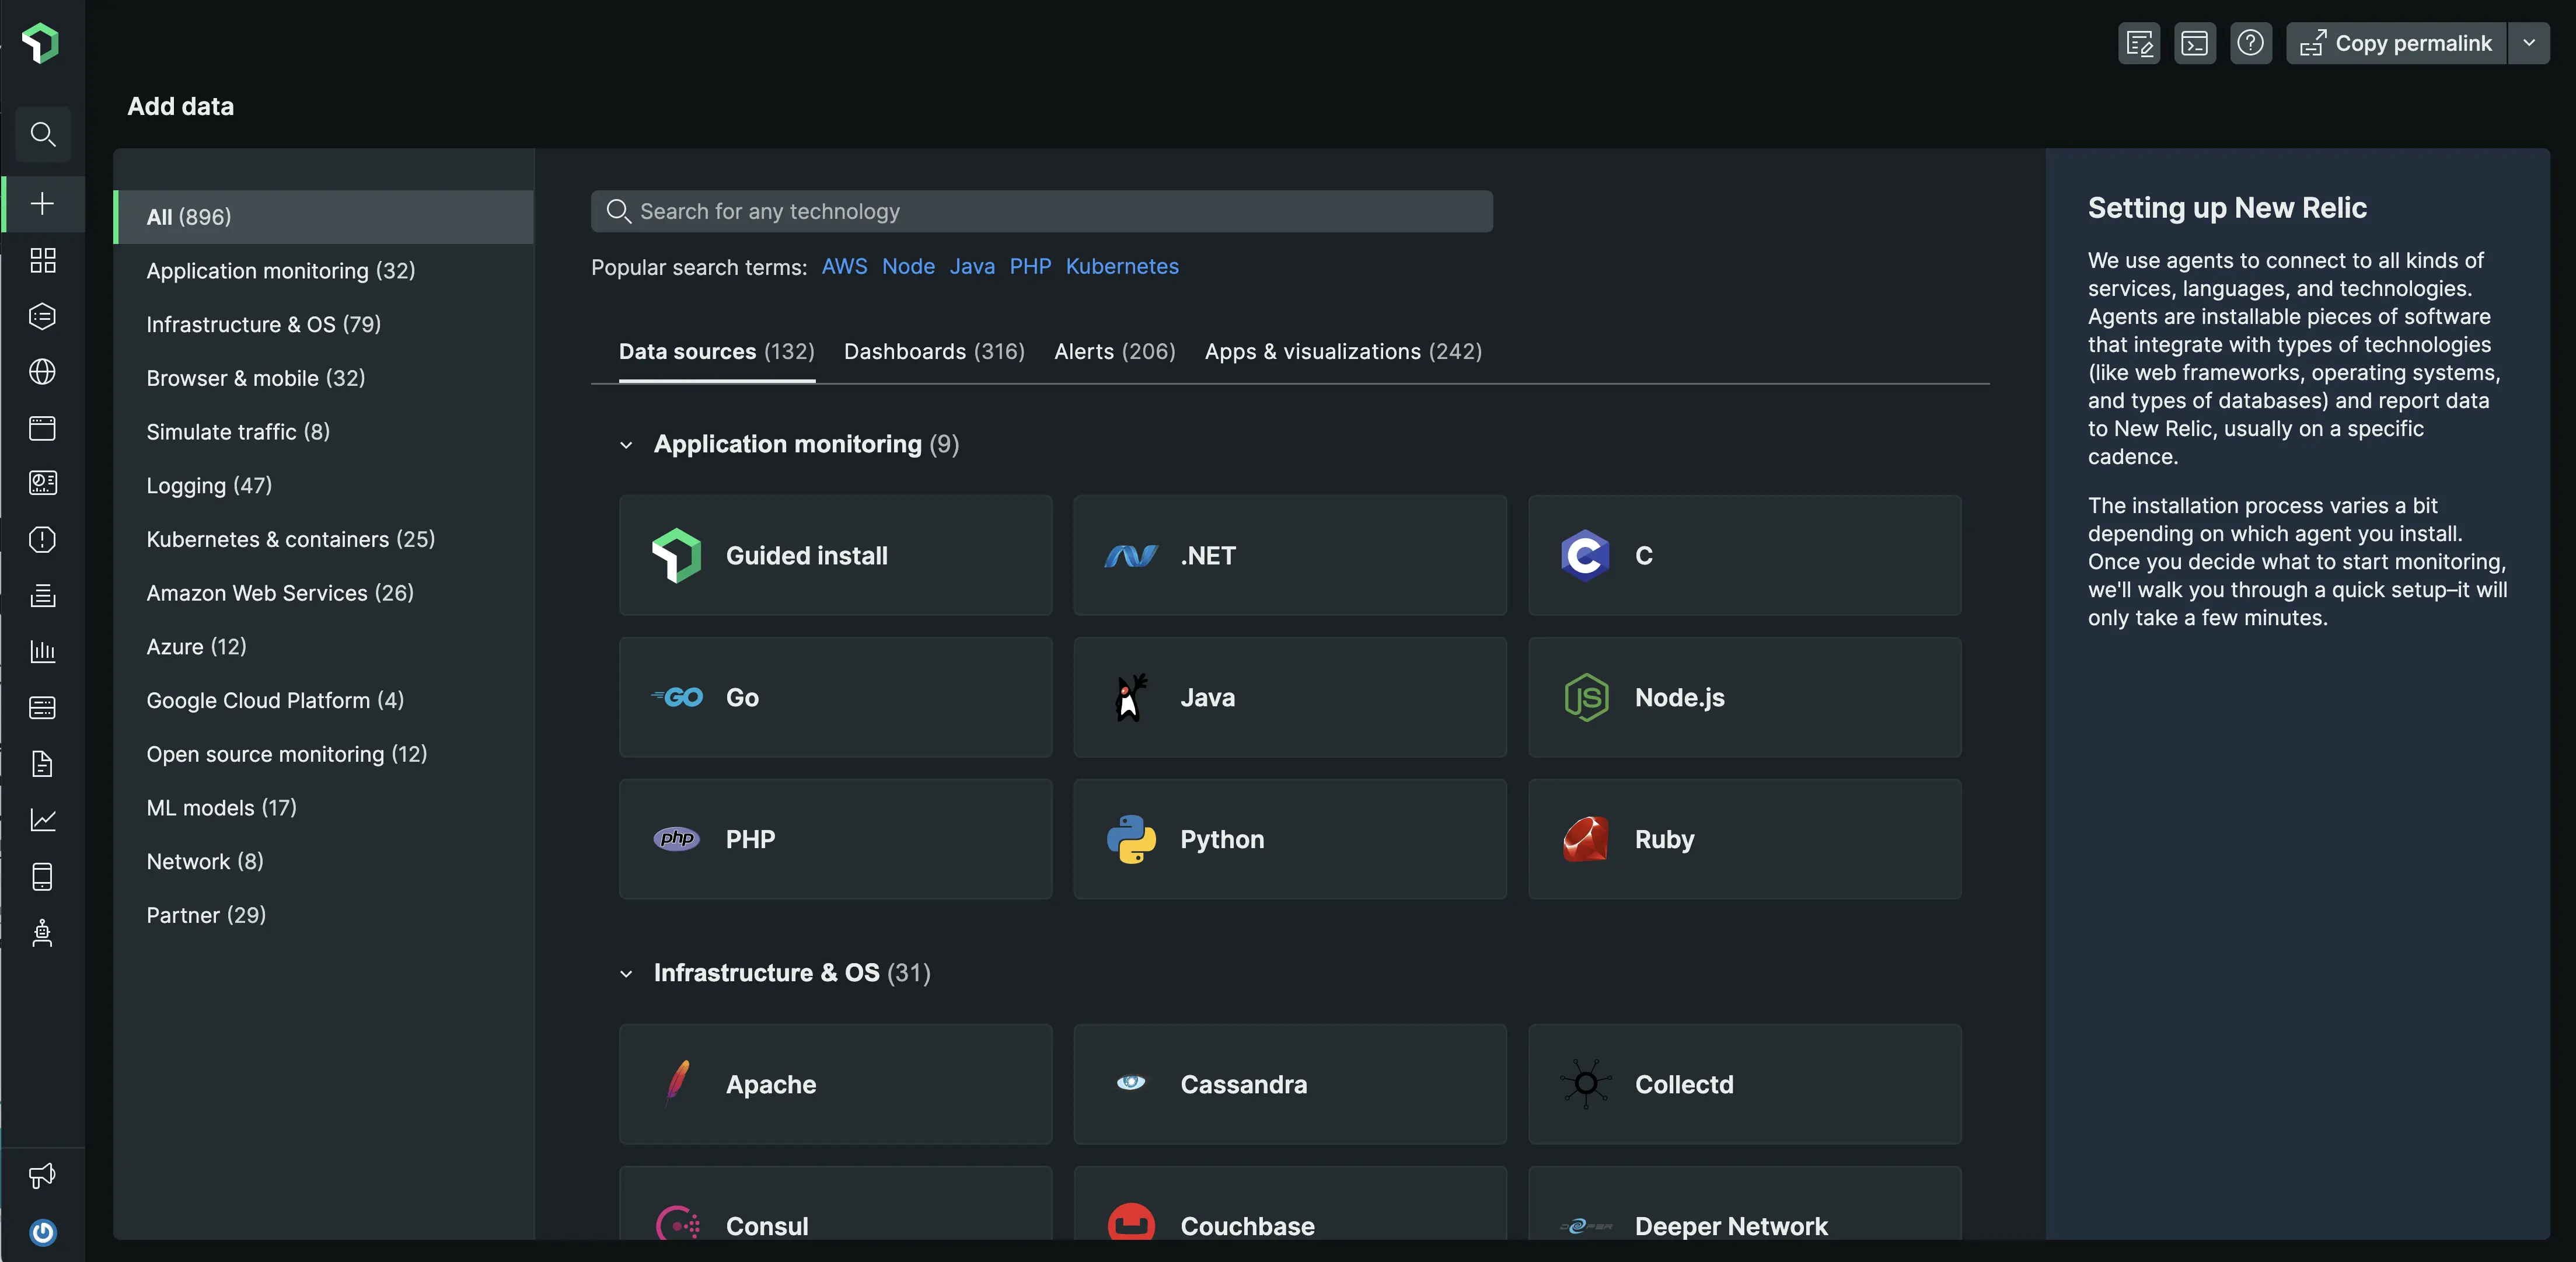Open the notes editor icon at top right

point(2138,42)
